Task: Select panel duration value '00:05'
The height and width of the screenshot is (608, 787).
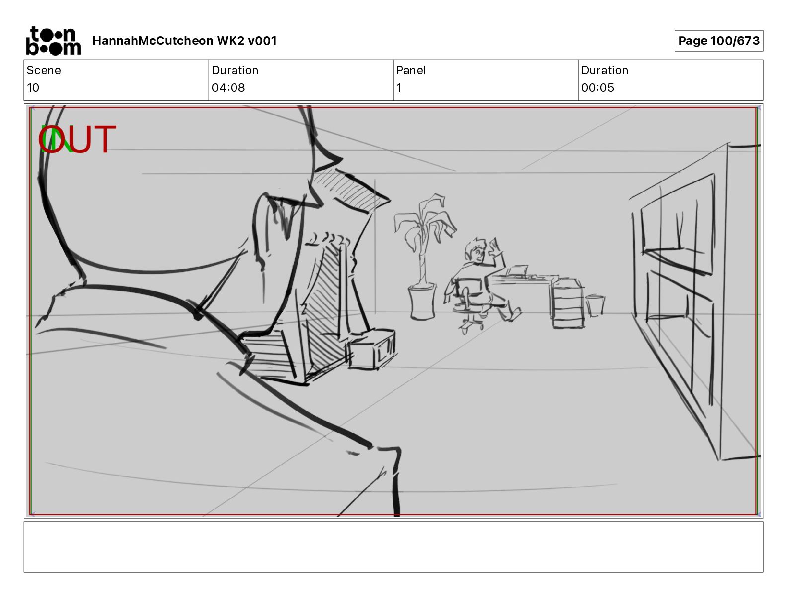Action: coord(598,88)
